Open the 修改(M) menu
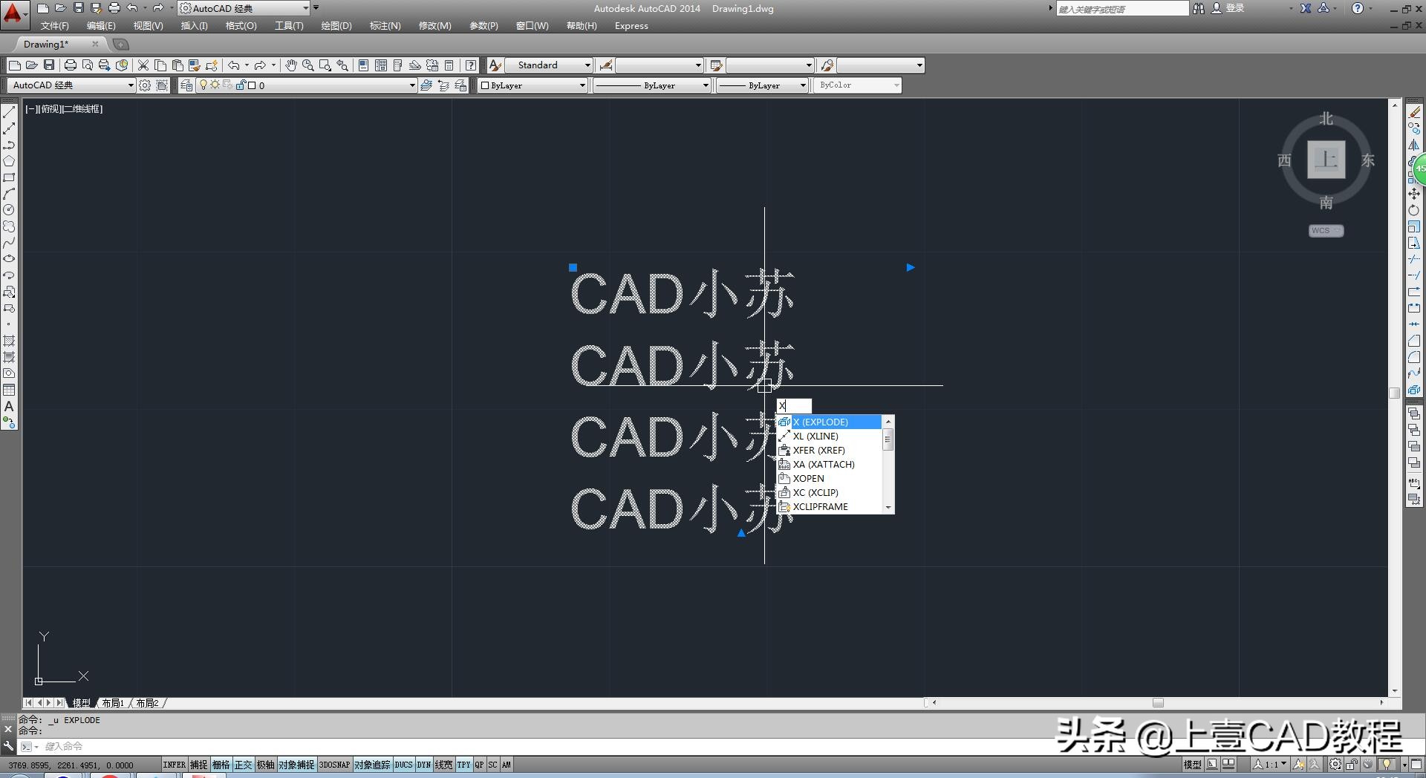This screenshot has height=778, width=1426. 434,26
